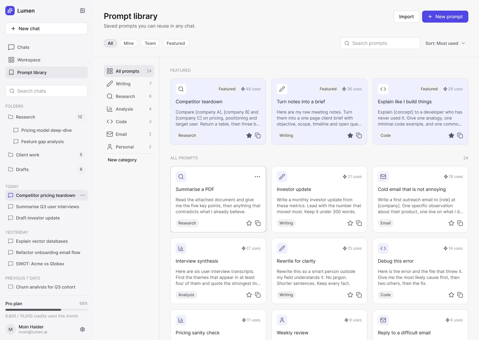Start a New chat
This screenshot has width=479, height=340.
(47, 29)
